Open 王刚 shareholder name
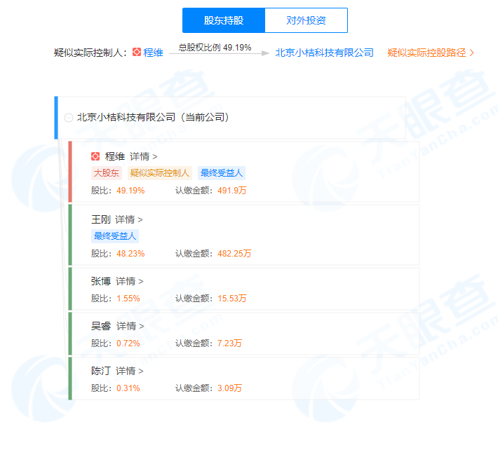Screen dimensions: 498x450 point(101,219)
